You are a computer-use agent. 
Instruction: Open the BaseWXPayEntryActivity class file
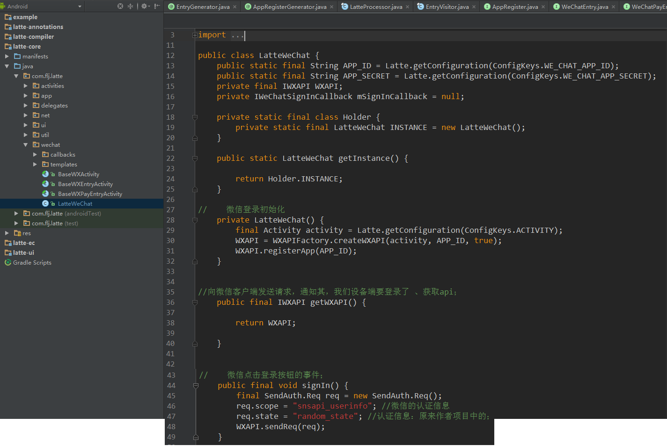click(90, 194)
